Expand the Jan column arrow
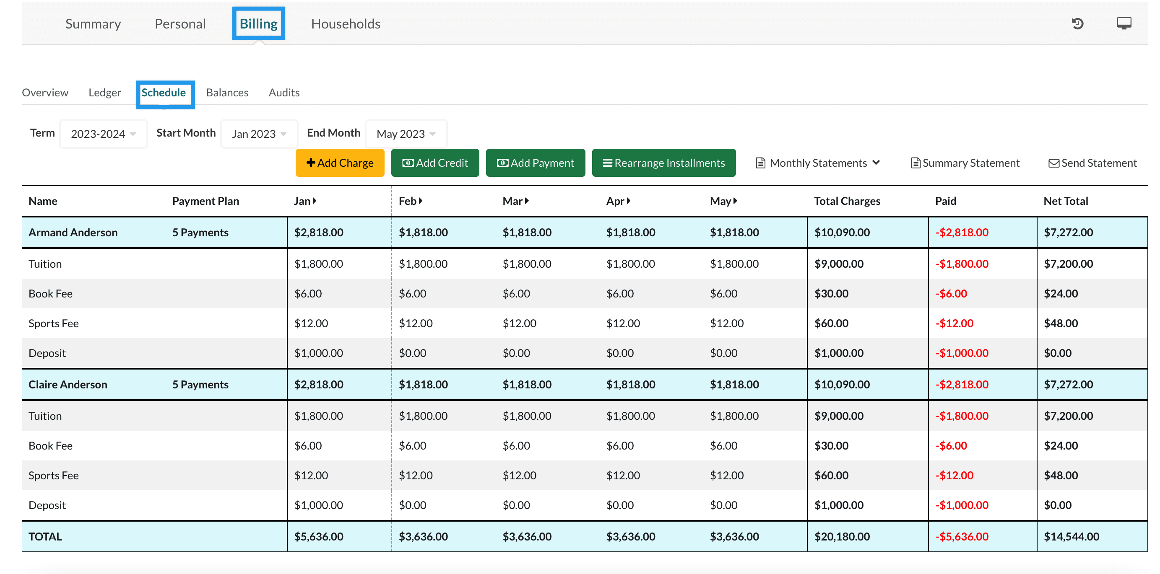 (x=315, y=201)
